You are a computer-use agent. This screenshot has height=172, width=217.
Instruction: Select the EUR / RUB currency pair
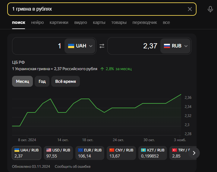(90, 153)
